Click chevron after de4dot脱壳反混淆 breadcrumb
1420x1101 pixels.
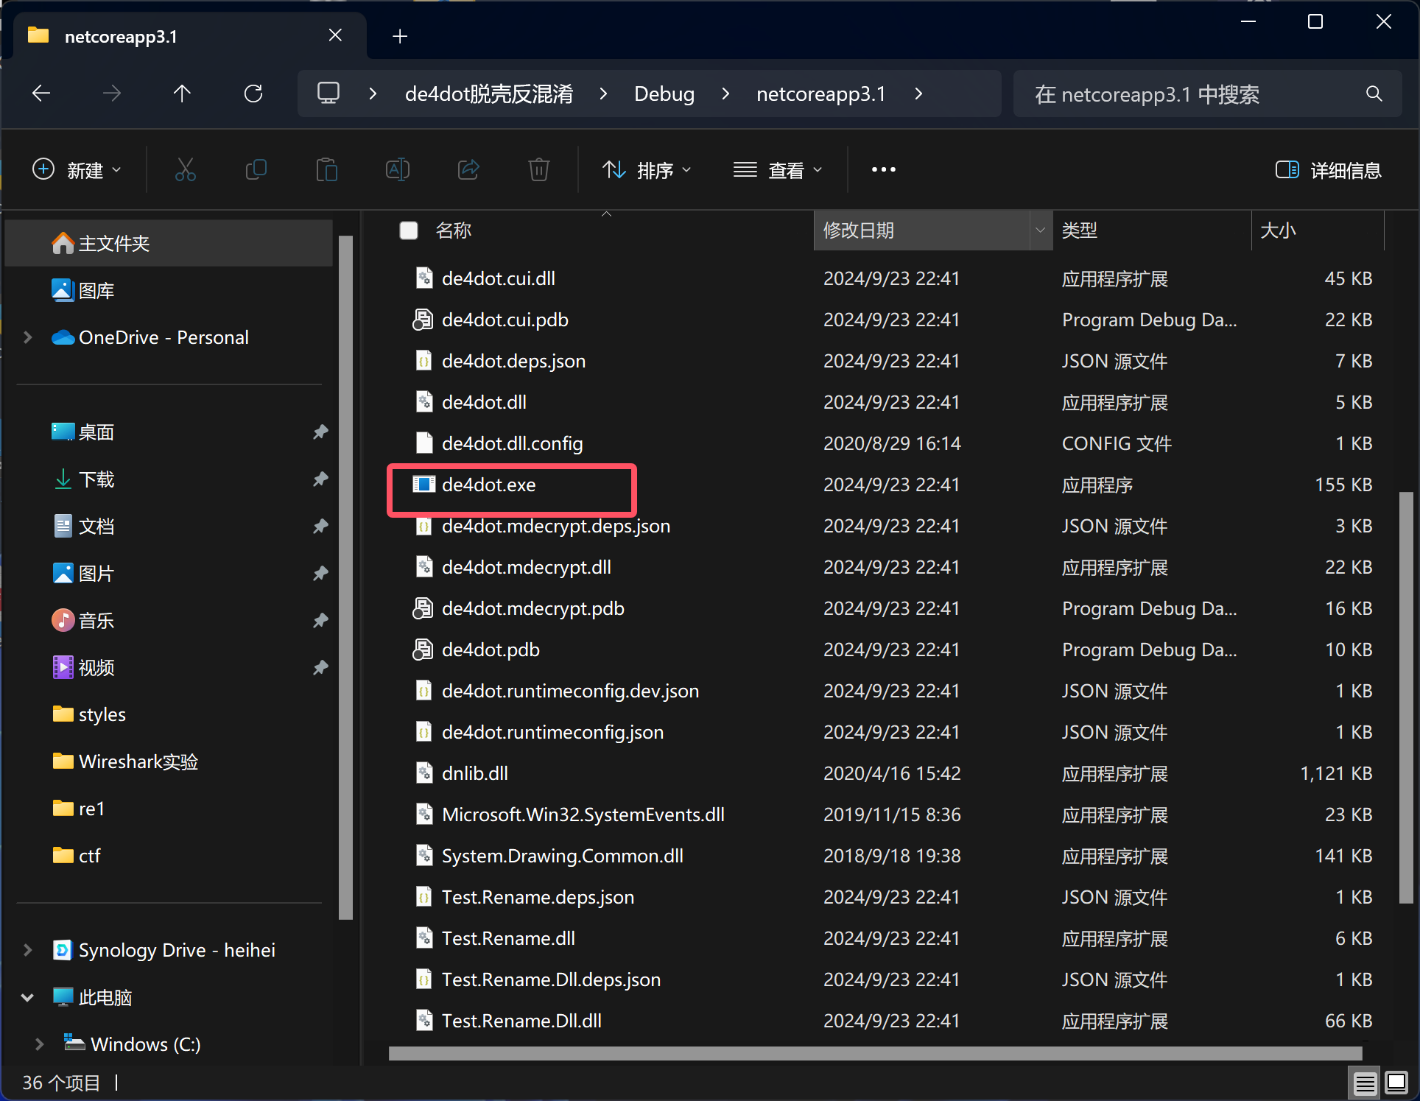tap(604, 94)
